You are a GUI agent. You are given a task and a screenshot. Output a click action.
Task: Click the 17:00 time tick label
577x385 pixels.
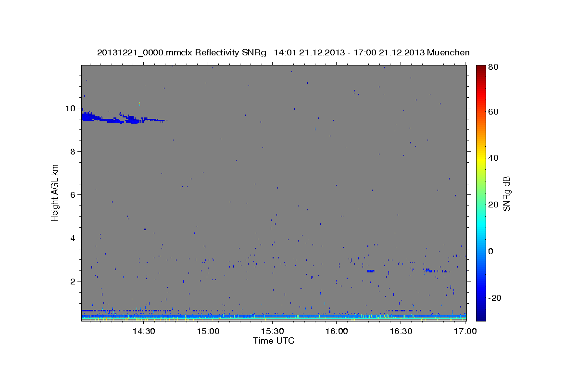465,331
